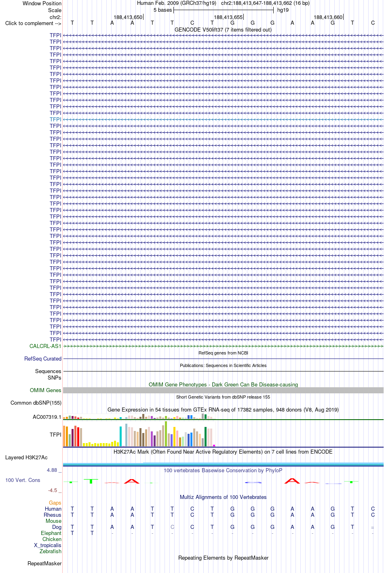Open the CALCRL-AS1 gene label

pos(45,346)
